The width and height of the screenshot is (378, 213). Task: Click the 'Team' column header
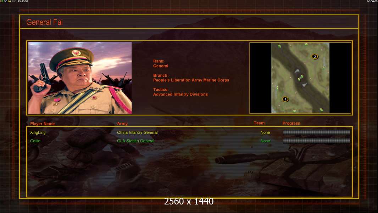click(259, 123)
